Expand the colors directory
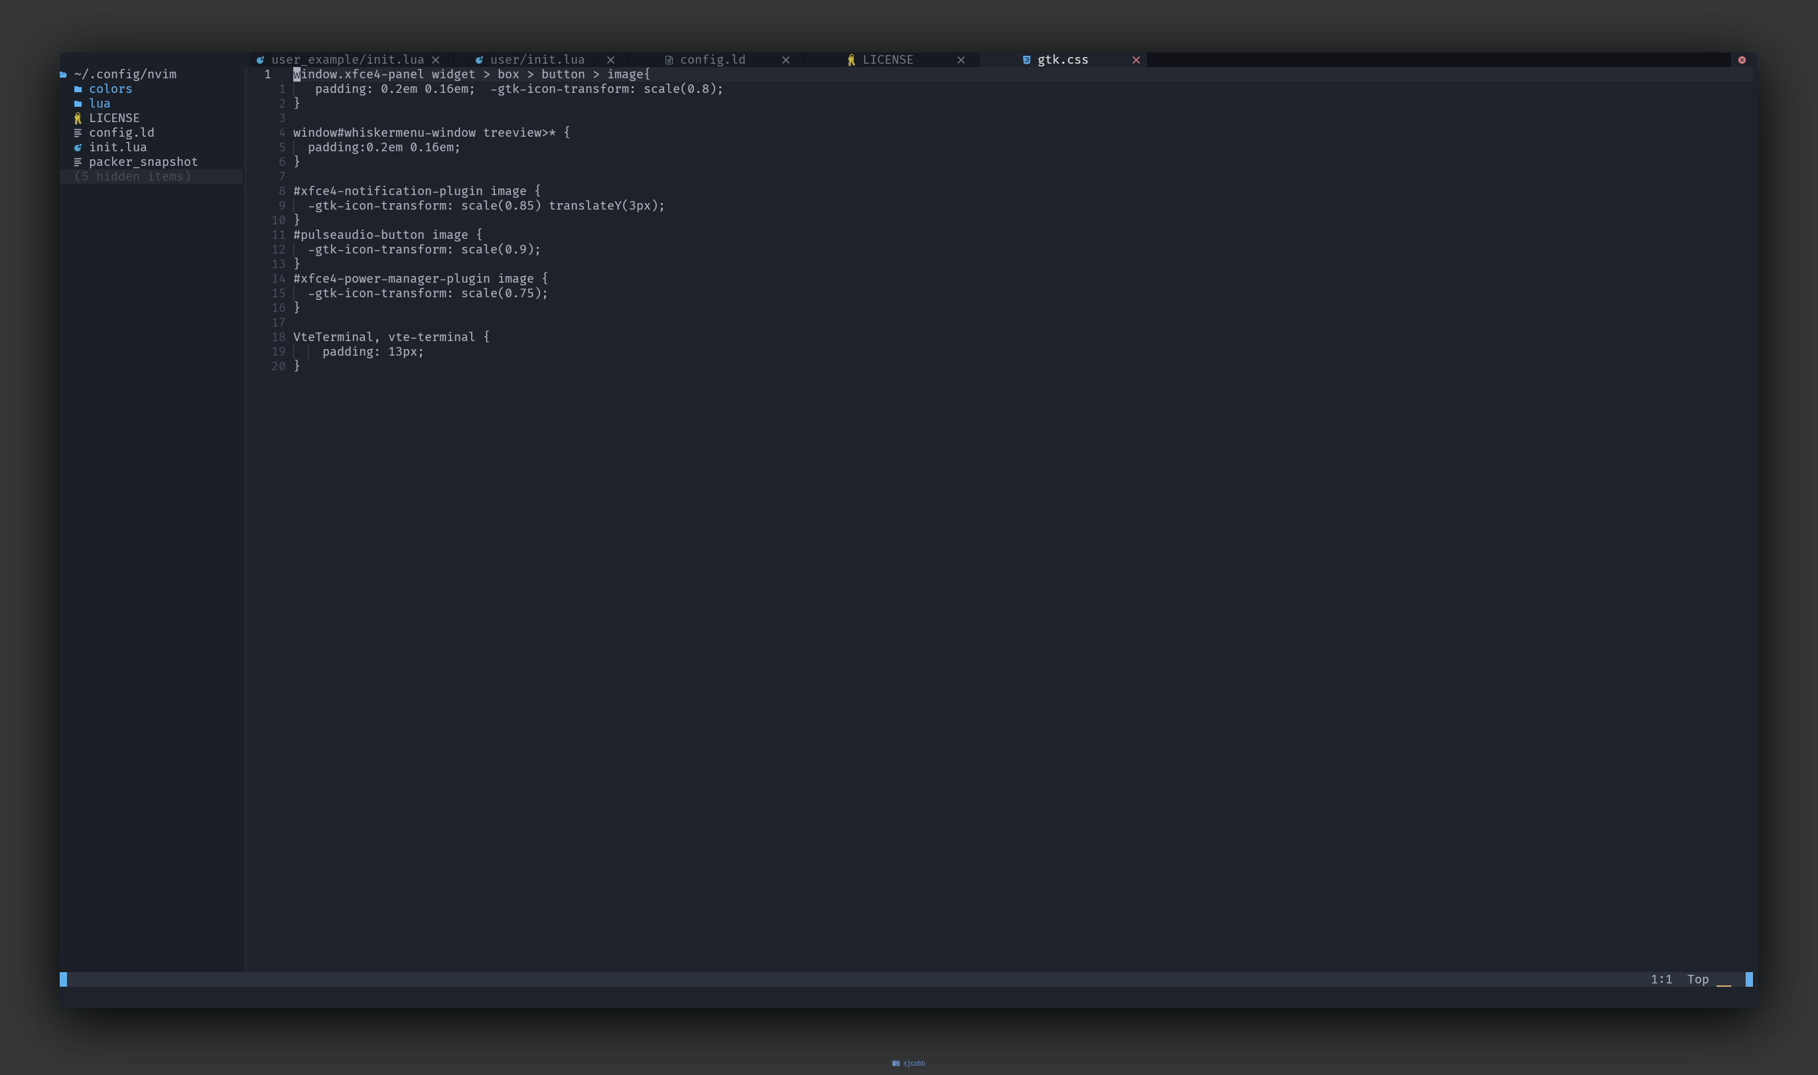Viewport: 1818px width, 1075px height. [110, 88]
